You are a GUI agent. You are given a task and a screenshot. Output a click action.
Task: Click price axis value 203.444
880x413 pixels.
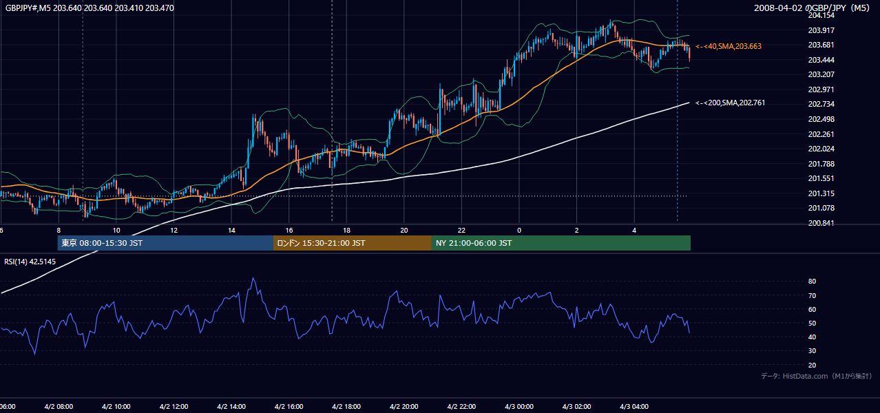pyautogui.click(x=821, y=60)
